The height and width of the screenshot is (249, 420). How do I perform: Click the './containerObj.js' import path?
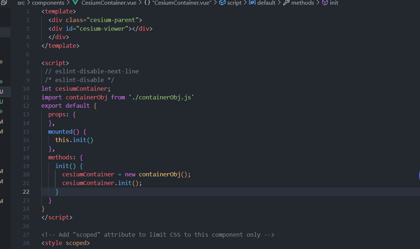click(161, 97)
